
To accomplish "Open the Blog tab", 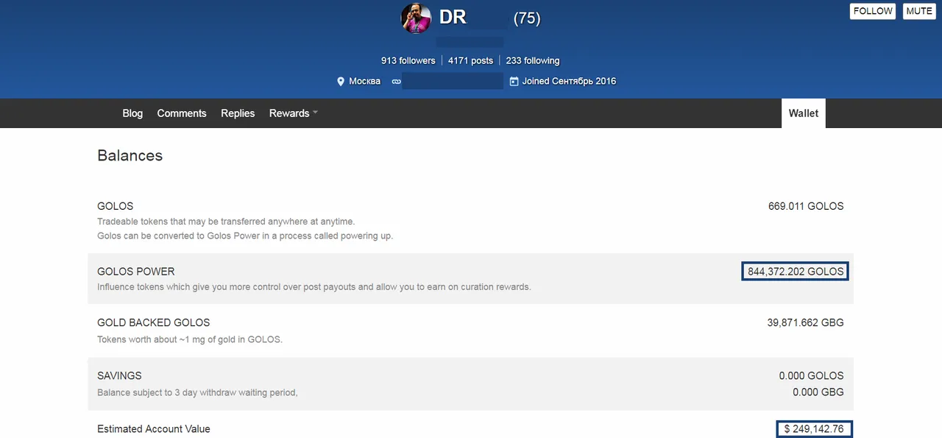I will (132, 113).
